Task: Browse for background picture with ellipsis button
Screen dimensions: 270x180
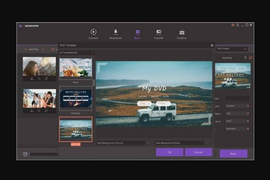Action: click(x=148, y=143)
